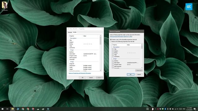The width and height of the screenshot is (198, 111).
Task: Open Task View in the taskbar
Action: point(7,109)
